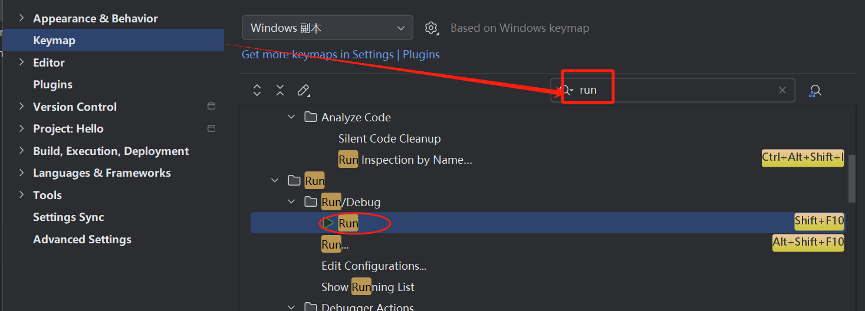
Task: Expand the Tools settings section
Action: pos(21,195)
